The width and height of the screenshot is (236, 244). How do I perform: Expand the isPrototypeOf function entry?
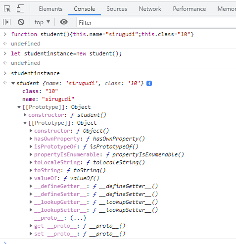click(31, 146)
